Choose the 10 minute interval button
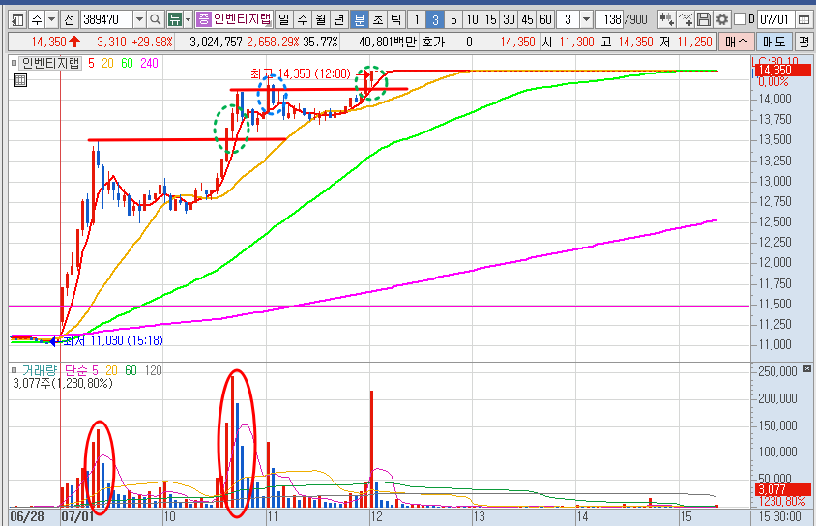The image size is (816, 526). tap(472, 19)
